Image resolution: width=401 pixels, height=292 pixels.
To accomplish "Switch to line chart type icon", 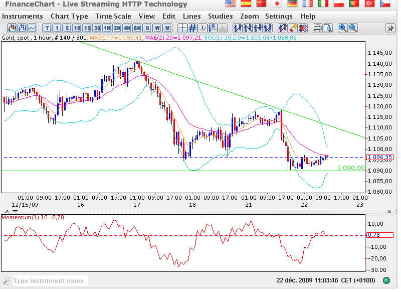I will 32,28.
